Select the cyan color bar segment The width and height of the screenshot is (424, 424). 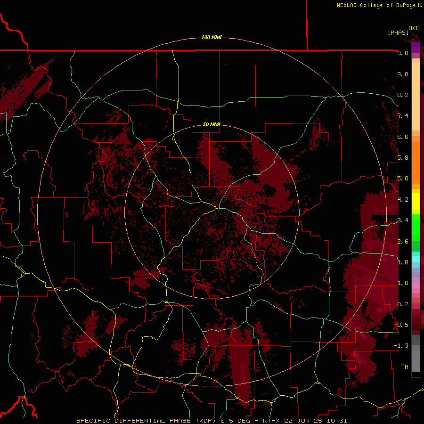(x=416, y=259)
